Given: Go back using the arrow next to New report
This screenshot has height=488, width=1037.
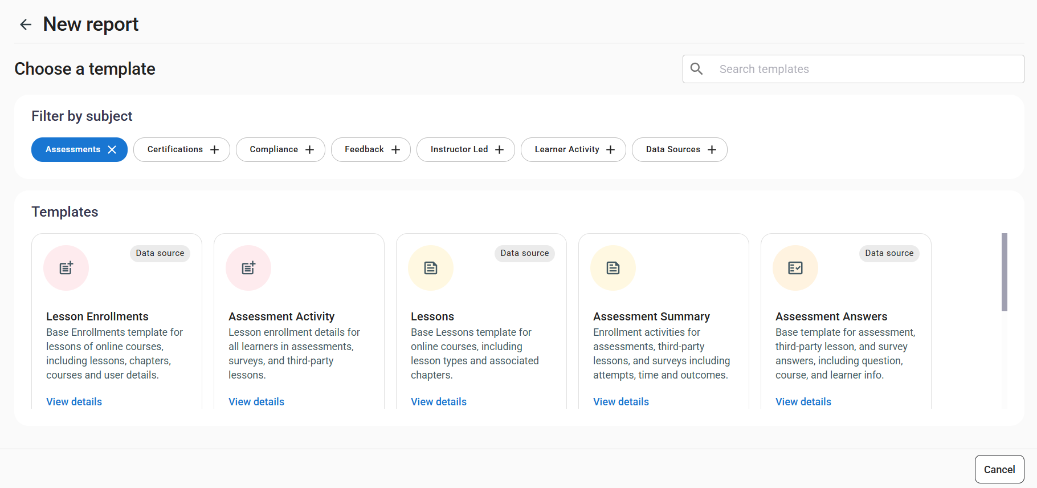Looking at the screenshot, I should pos(26,25).
